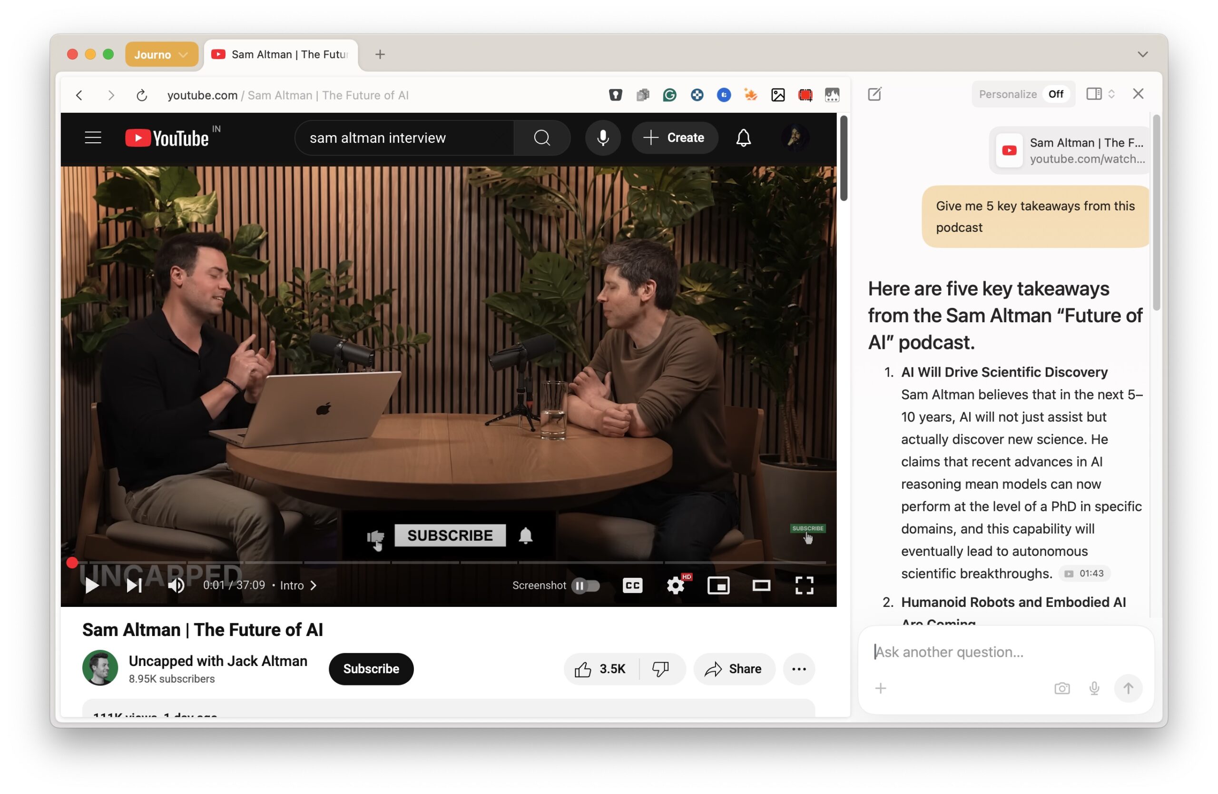Image resolution: width=1218 pixels, height=794 pixels.
Task: Dislike the video with thumbs down
Action: pyautogui.click(x=661, y=669)
